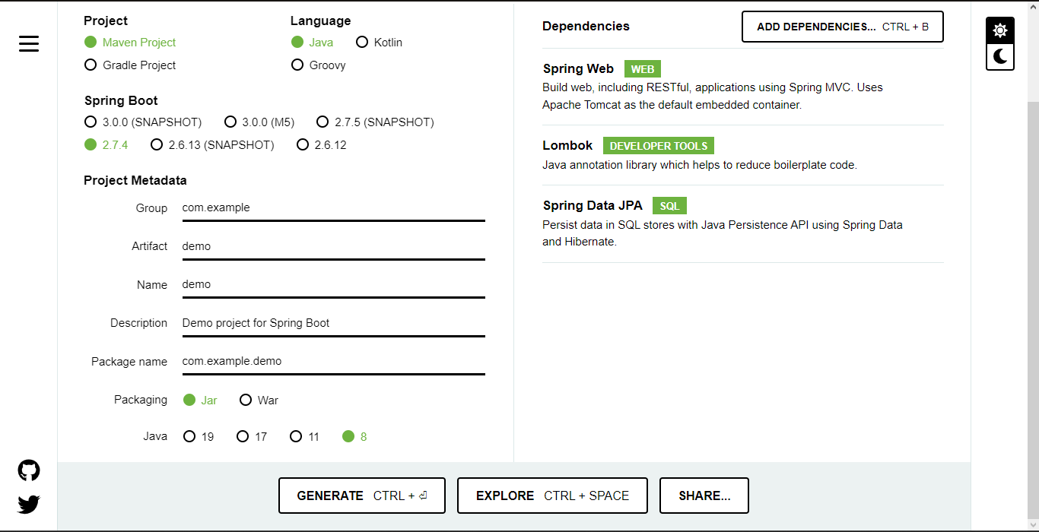Select the Spring Data JPA dependency
The width and height of the screenshot is (1039, 532).
(742, 223)
